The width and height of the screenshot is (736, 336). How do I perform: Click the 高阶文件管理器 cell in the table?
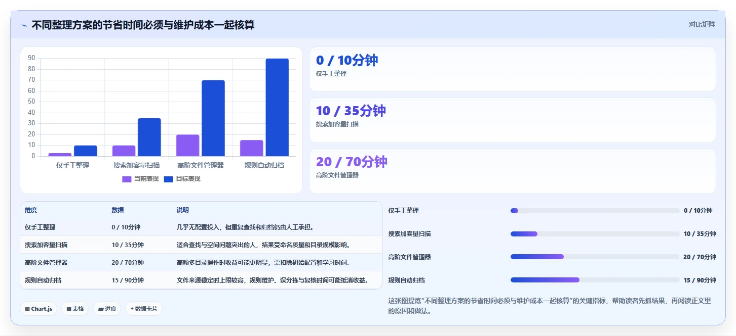[x=46, y=263]
